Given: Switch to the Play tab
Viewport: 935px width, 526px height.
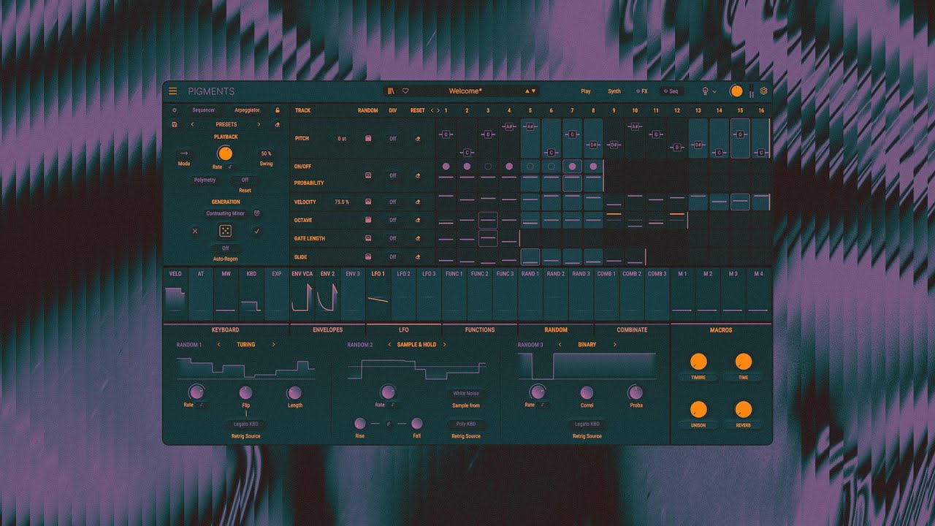Looking at the screenshot, I should tap(586, 91).
